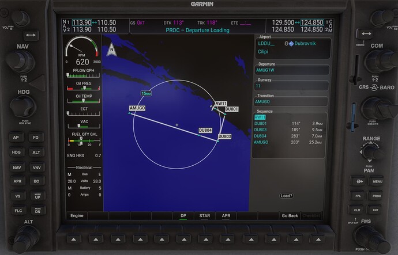Click bezel arrow key beneath Checklist softkey
Screen dimensions: 398x255
tap(318, 239)
